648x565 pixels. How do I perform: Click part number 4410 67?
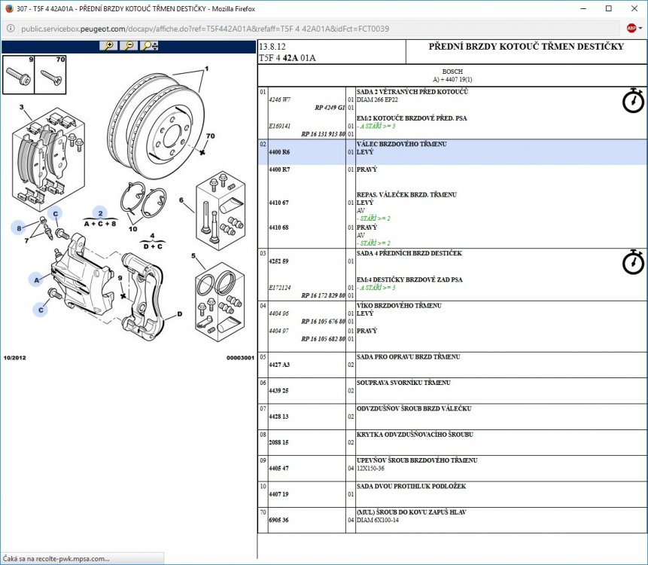click(278, 203)
